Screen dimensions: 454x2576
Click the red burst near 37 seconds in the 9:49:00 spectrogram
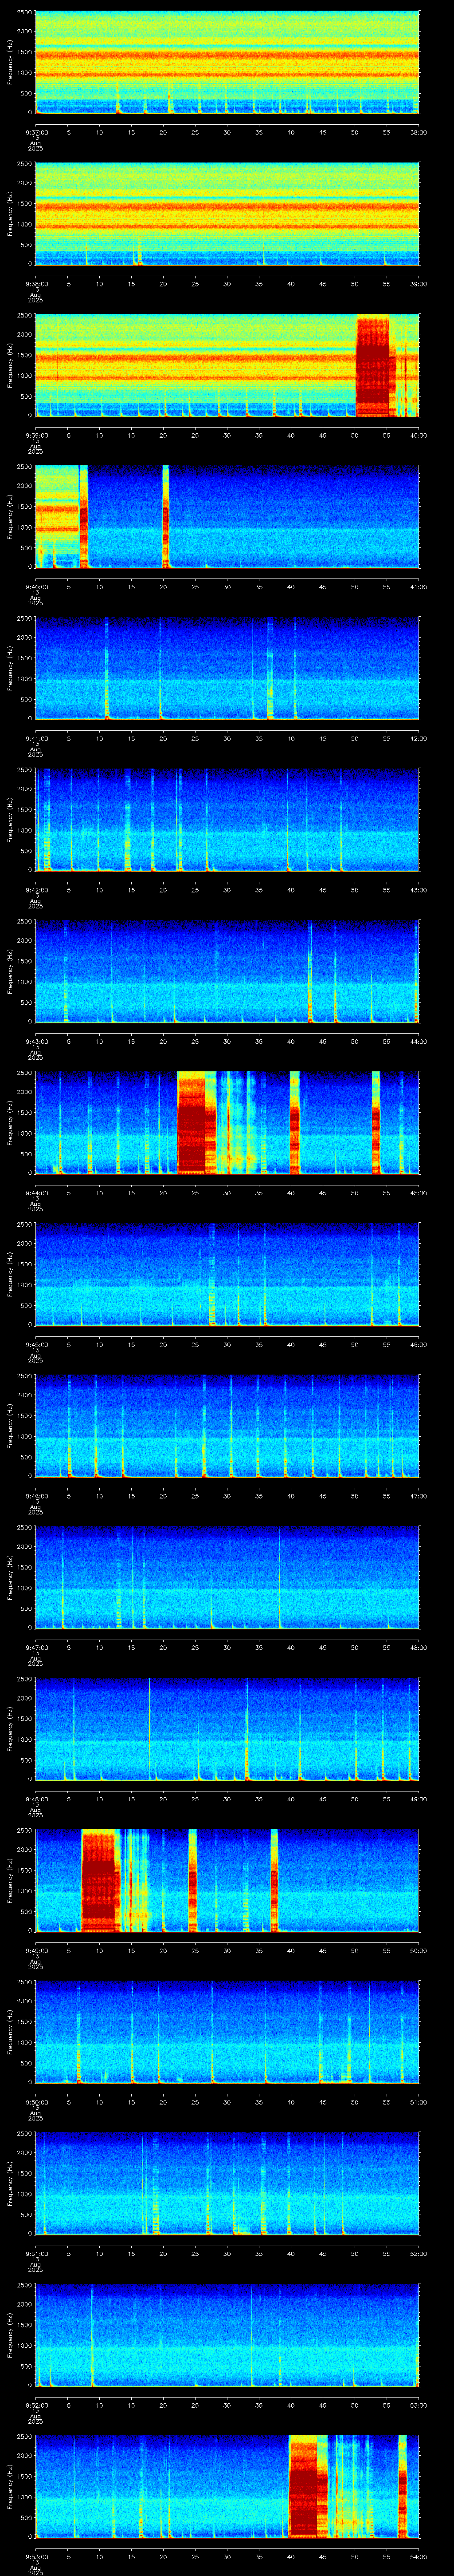coord(274,1880)
